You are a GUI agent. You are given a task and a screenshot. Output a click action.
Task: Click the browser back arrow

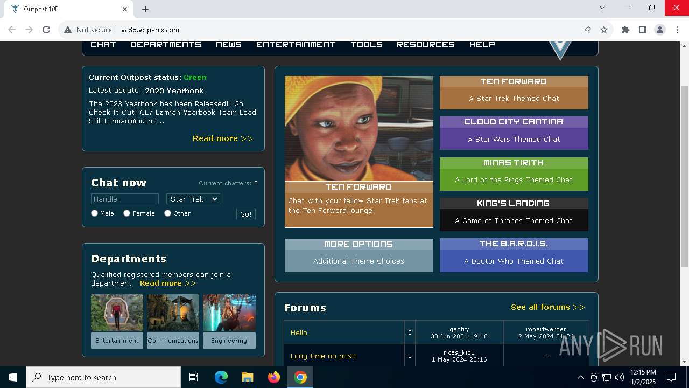pos(12,30)
